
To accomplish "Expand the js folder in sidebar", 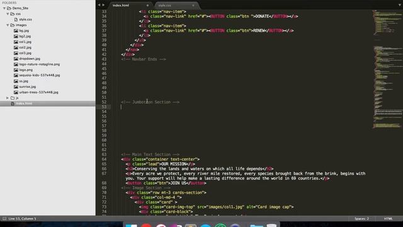I will [8, 98].
